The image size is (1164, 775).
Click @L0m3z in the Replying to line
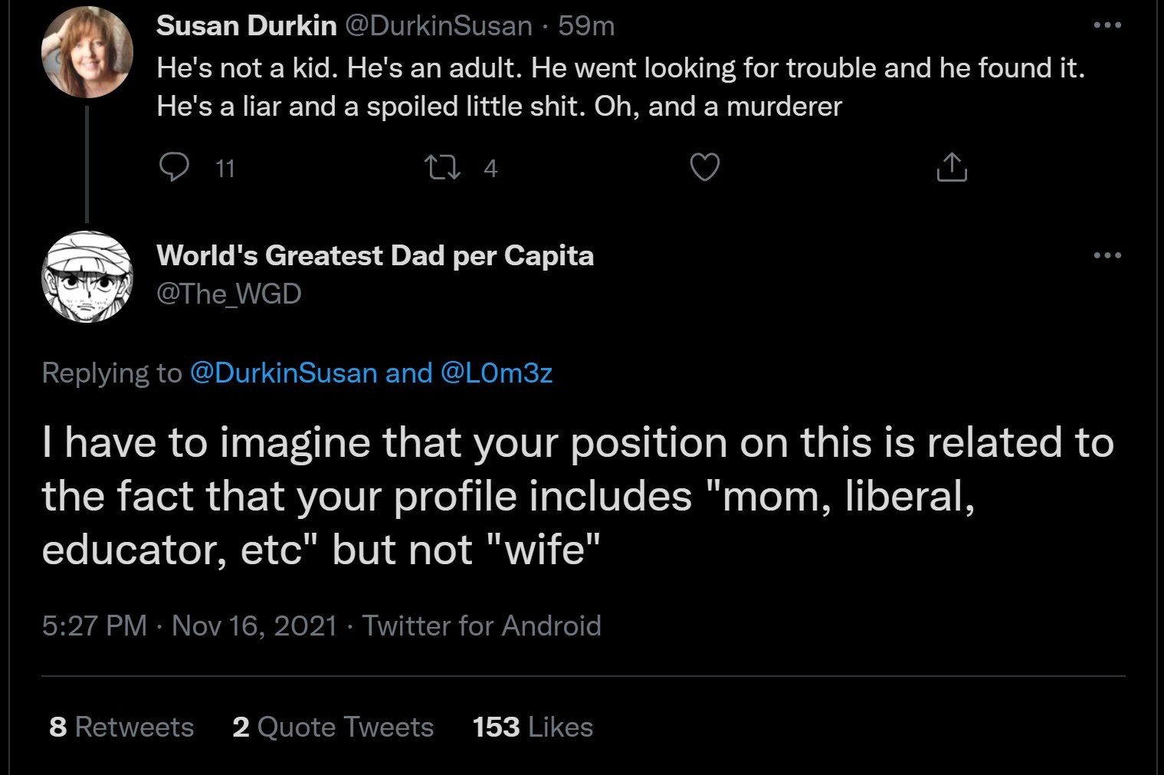497,373
